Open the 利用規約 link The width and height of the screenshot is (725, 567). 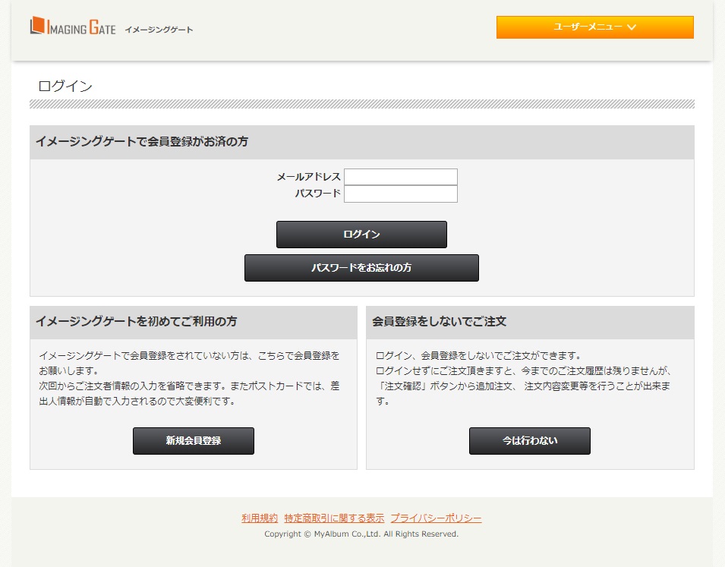[260, 518]
